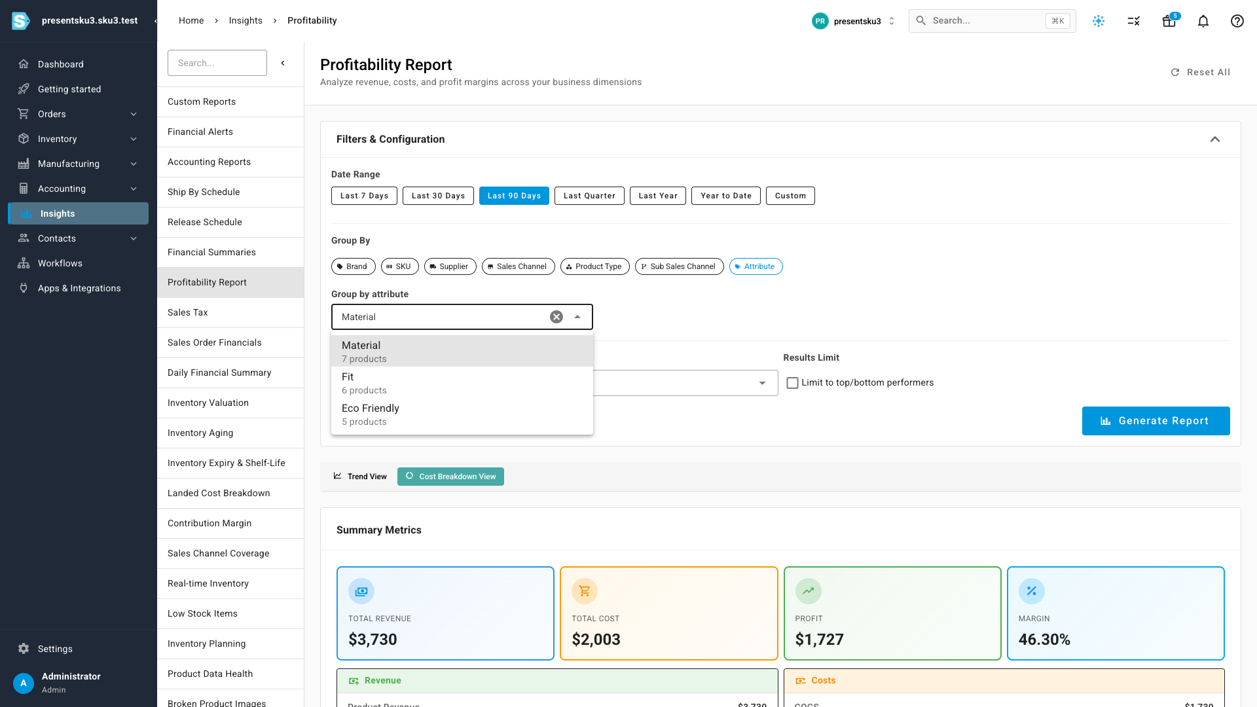
Task: Open Financial Alerts report
Action: pos(230,132)
